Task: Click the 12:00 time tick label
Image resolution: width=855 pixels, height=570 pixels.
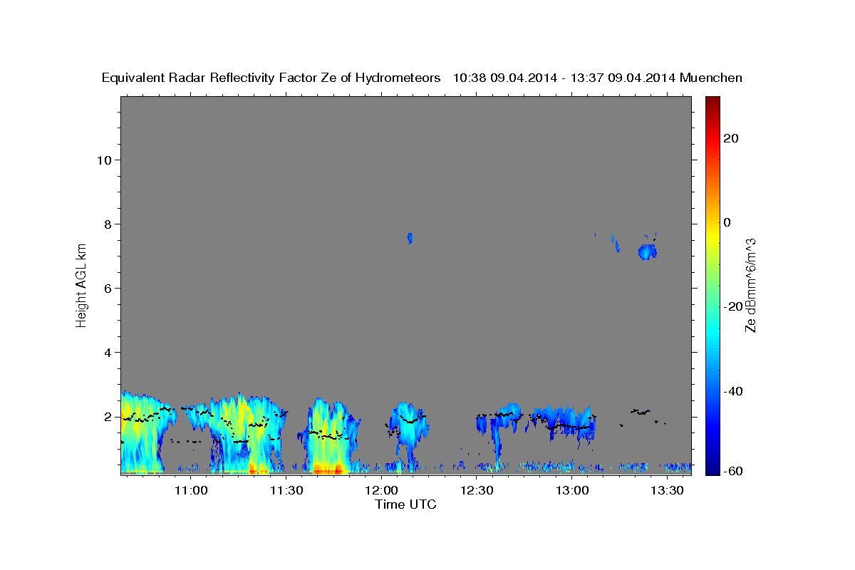Action: tap(381, 490)
